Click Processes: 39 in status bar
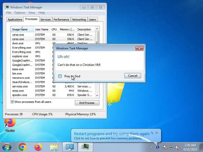Viewport: 203px width, 152px height. [14, 114]
